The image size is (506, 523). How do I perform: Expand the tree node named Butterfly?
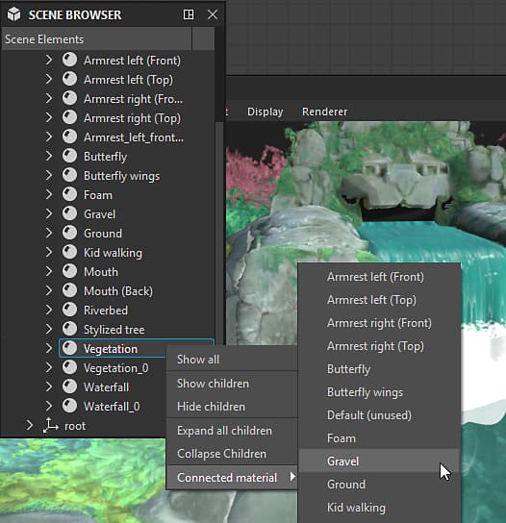pos(49,156)
